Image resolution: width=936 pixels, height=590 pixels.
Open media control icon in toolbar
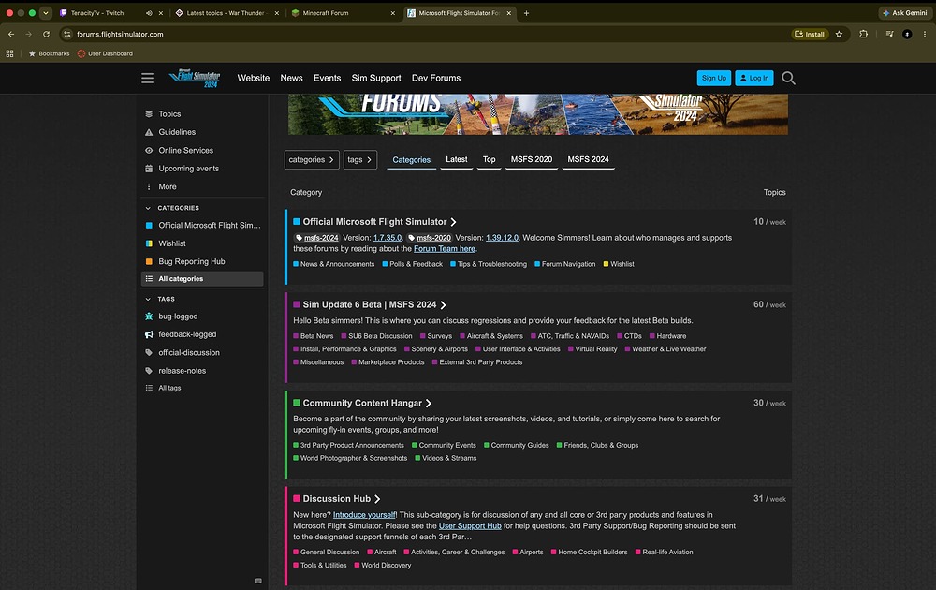coord(889,34)
